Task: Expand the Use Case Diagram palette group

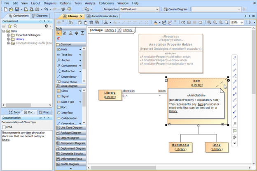Action: 71,128
